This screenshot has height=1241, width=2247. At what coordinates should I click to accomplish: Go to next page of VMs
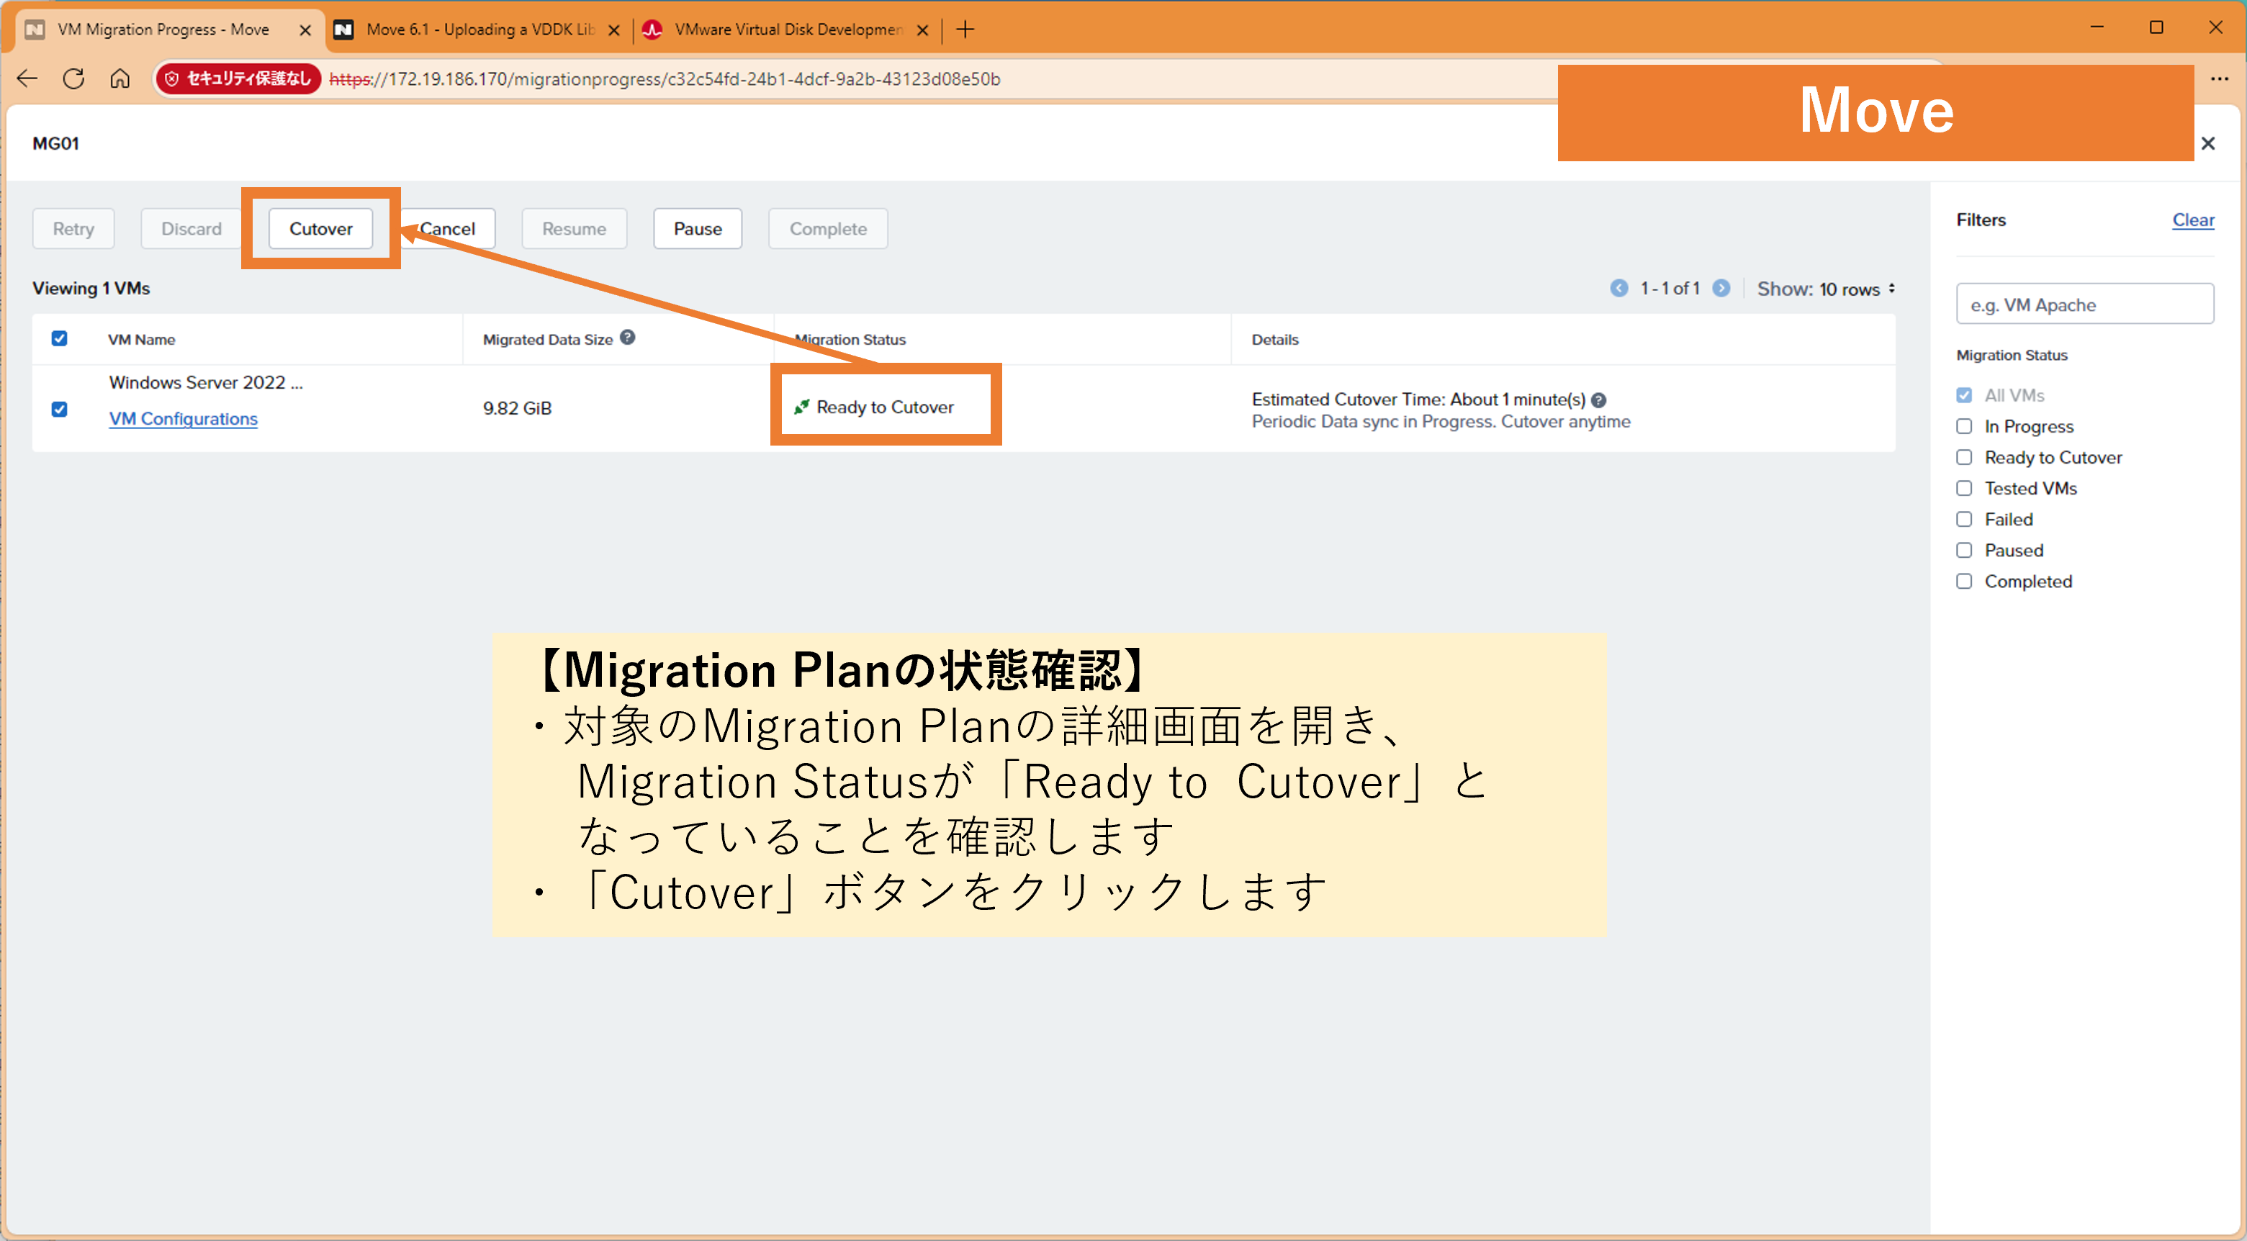1721,288
